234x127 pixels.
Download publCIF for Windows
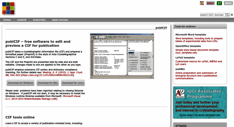coord(20,83)
